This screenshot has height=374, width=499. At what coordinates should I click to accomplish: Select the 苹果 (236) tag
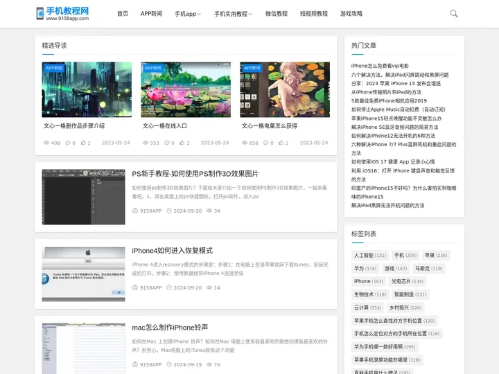(x=436, y=256)
